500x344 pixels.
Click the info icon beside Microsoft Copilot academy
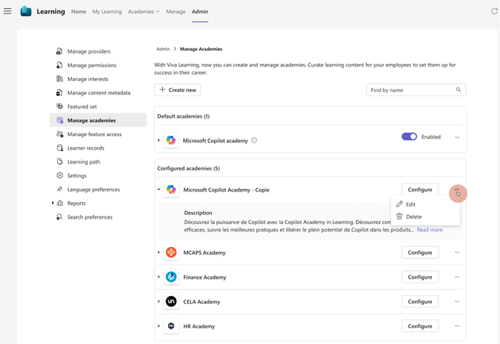[254, 140]
